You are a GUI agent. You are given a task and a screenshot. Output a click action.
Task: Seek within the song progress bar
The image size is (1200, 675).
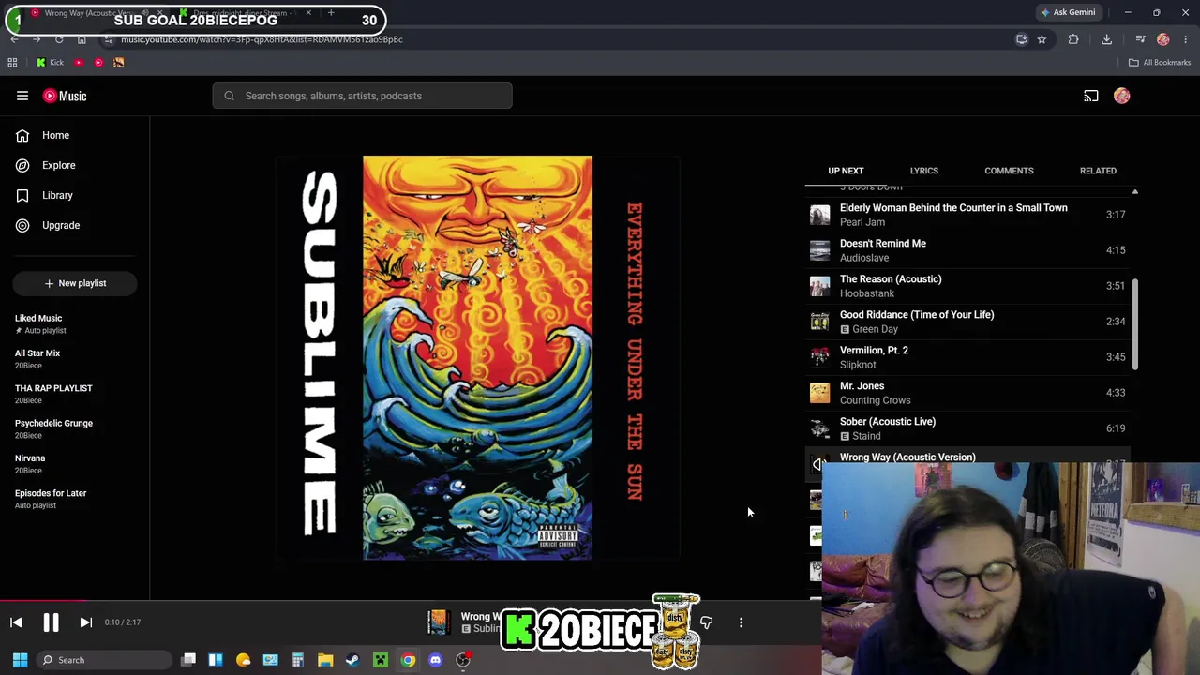click(411, 601)
